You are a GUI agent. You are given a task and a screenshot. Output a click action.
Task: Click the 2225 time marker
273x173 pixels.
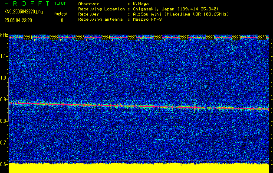click(x=132, y=38)
